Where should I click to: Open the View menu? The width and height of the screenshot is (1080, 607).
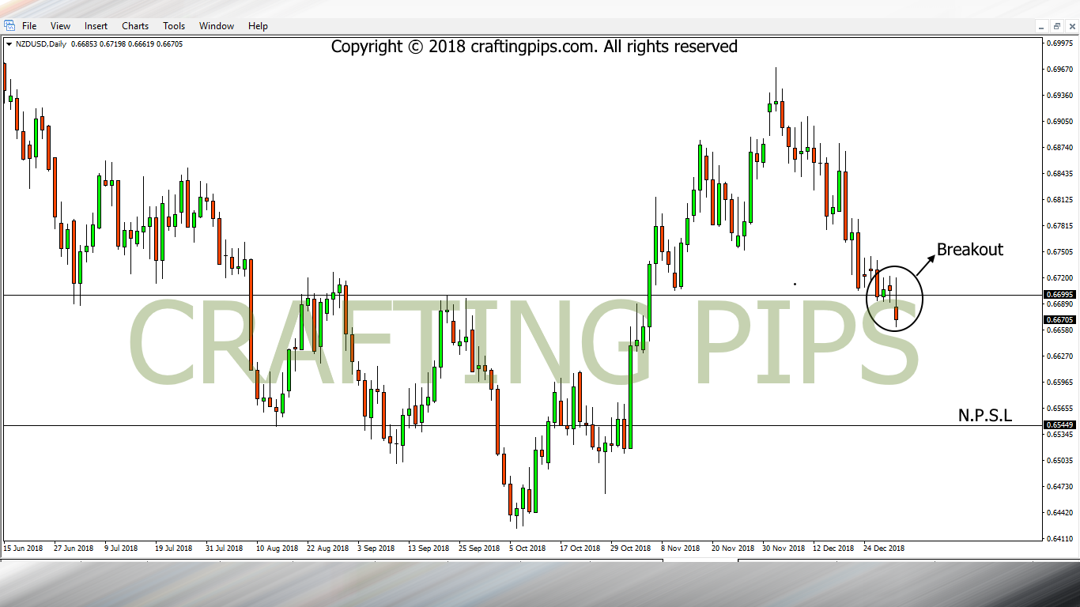pos(60,26)
